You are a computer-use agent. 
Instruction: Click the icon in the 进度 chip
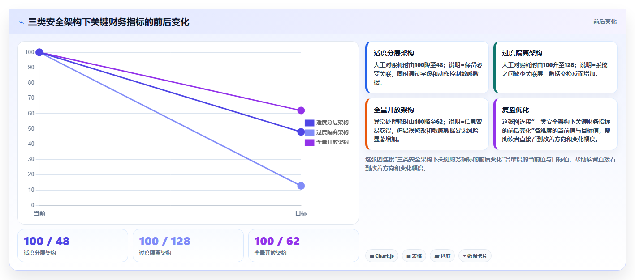click(x=436, y=256)
